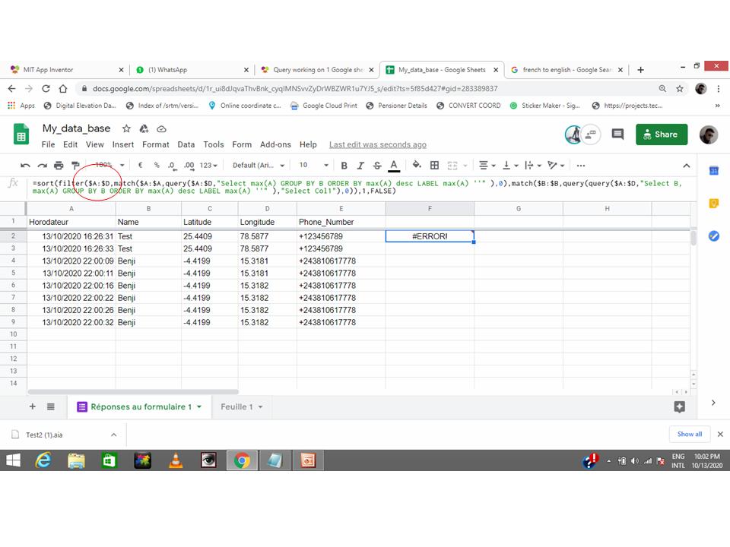Toggle strikethrough formatting

tap(377, 166)
